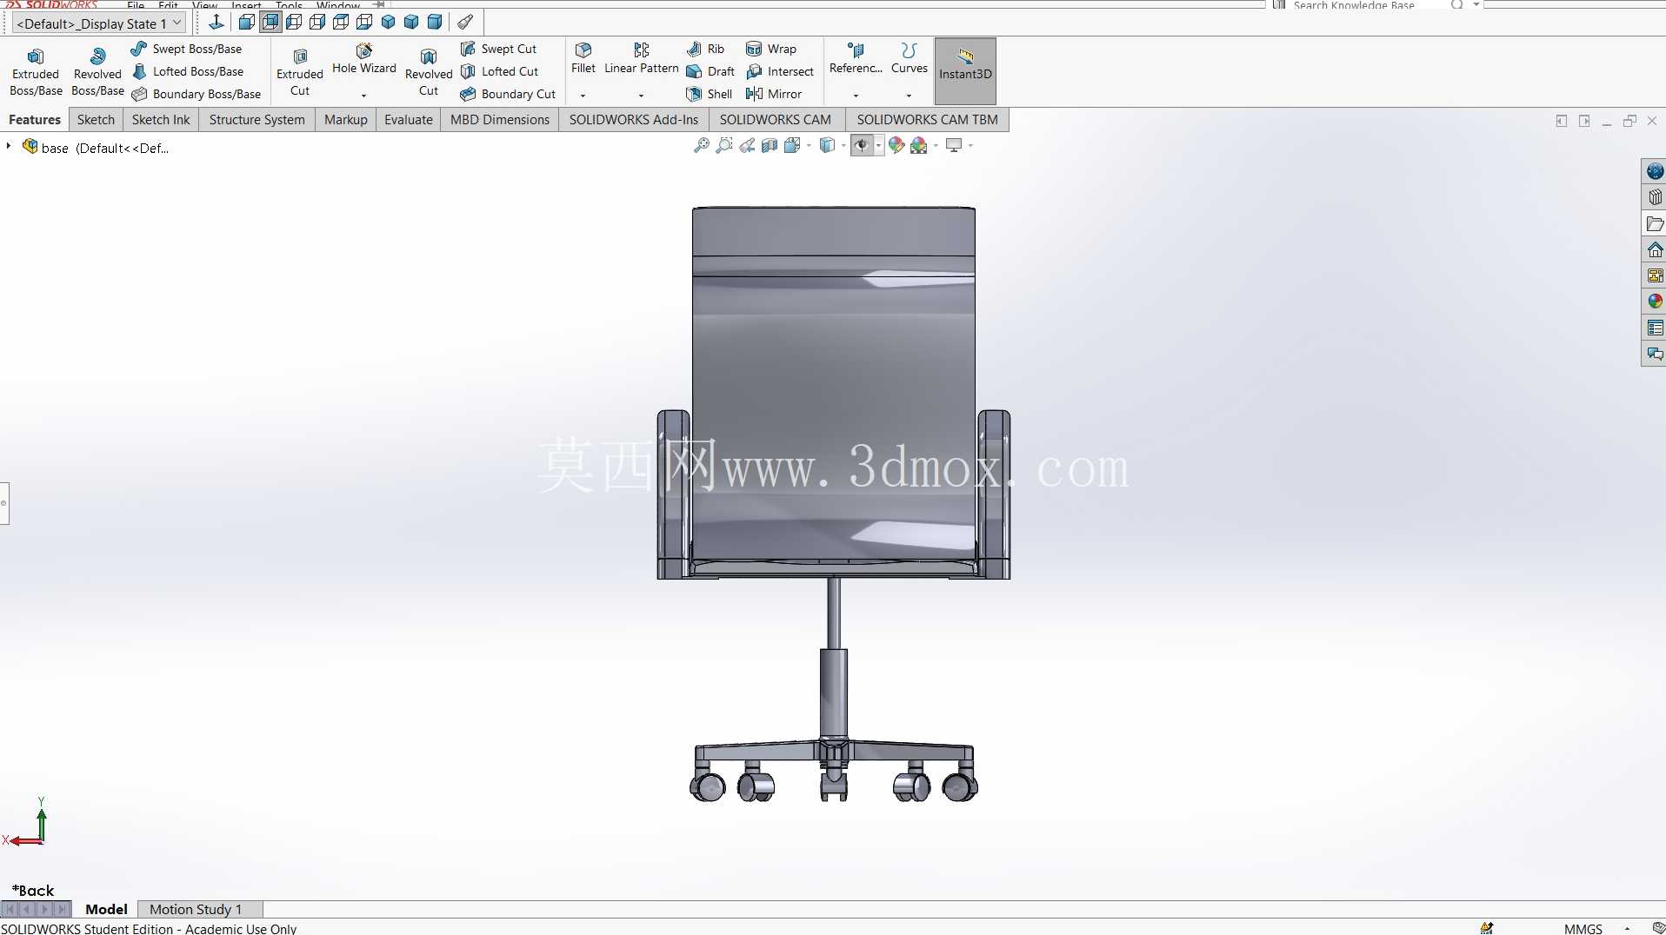This screenshot has width=1666, height=935.
Task: Select the Wrap feature
Action: pos(771,49)
